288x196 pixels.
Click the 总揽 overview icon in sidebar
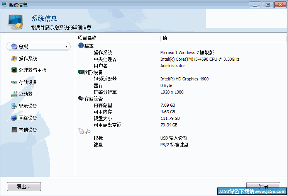pyautogui.click(x=14, y=46)
